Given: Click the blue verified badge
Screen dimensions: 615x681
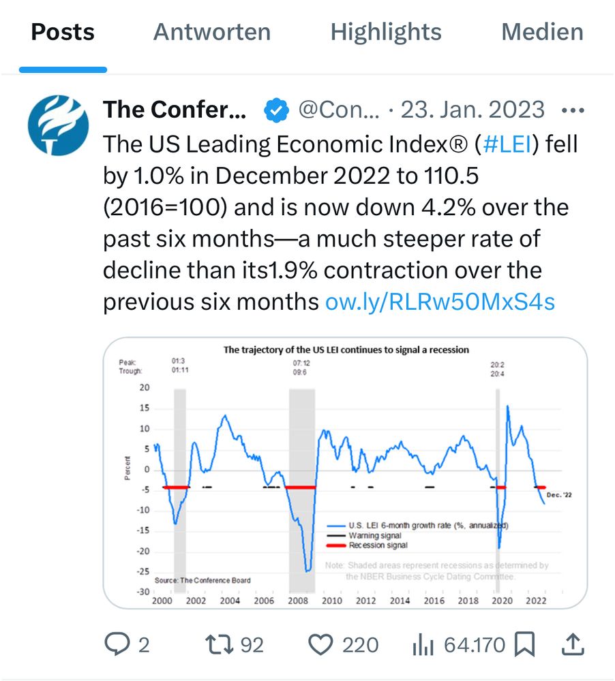Looking at the screenshot, I should pyautogui.click(x=275, y=110).
